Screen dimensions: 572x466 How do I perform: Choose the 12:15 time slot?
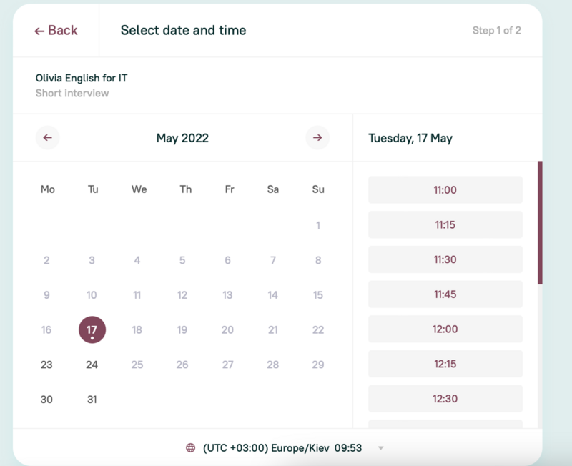click(x=445, y=364)
